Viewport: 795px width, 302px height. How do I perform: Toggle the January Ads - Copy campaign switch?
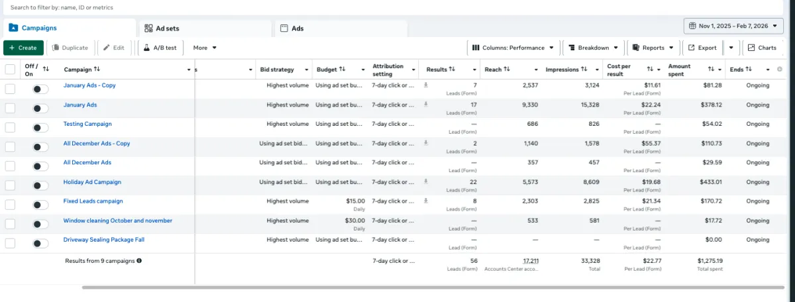[x=40, y=89]
